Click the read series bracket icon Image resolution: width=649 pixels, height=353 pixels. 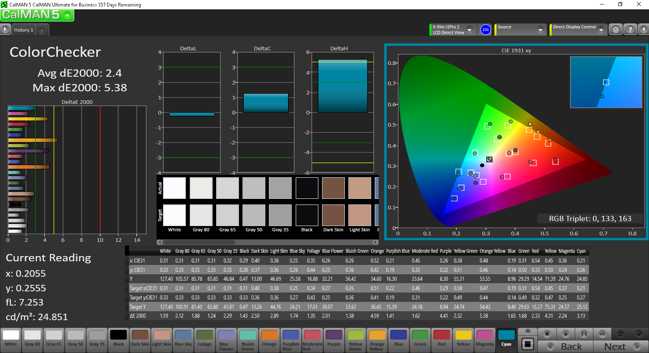pos(584,334)
